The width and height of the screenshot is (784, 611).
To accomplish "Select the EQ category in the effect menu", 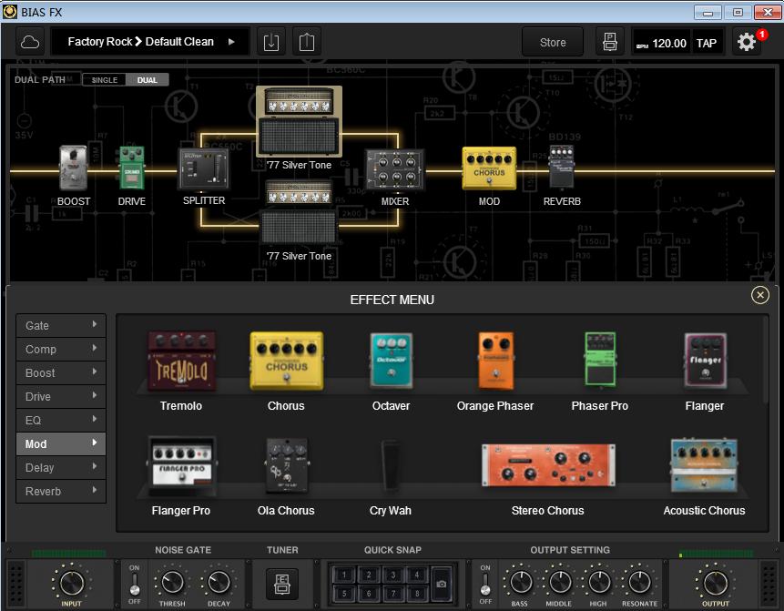I will click(60, 420).
